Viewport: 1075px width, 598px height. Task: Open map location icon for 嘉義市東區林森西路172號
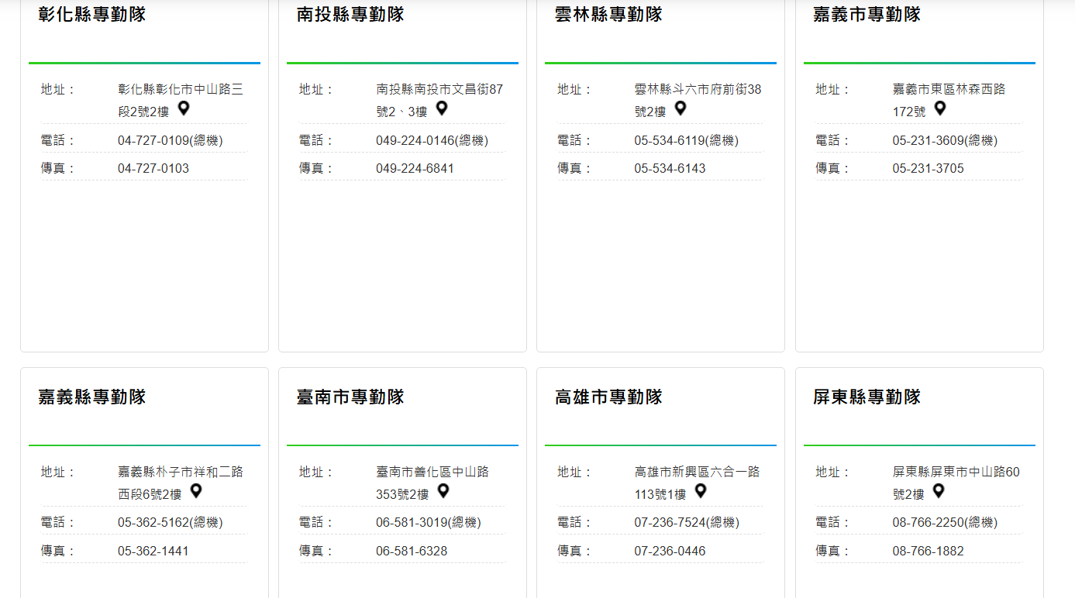click(x=940, y=108)
